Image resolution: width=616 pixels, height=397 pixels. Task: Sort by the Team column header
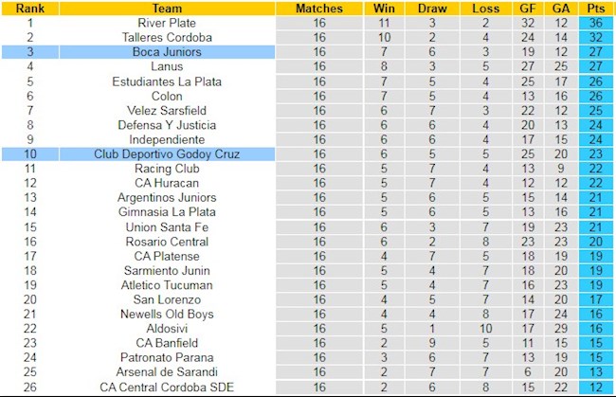(167, 8)
